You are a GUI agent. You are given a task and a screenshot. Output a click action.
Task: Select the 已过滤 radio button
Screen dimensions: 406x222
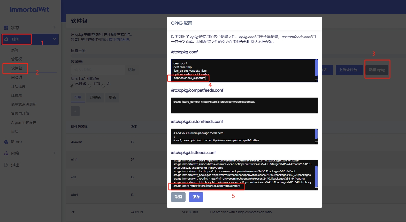click(72, 86)
